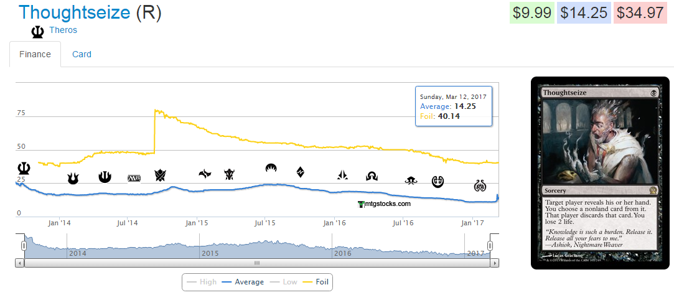Click the Thoughtseize card title link
The image size is (674, 295).
click(74, 12)
